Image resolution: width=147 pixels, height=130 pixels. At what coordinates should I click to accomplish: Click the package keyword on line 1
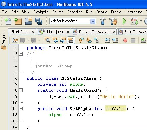36,48
